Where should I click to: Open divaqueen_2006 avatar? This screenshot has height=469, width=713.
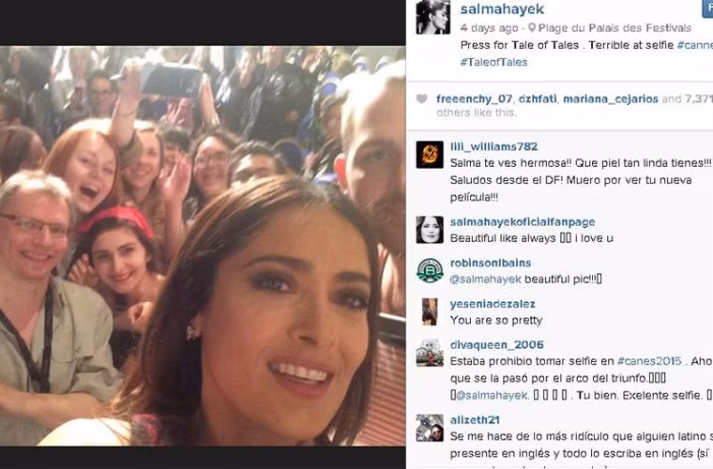click(x=430, y=353)
